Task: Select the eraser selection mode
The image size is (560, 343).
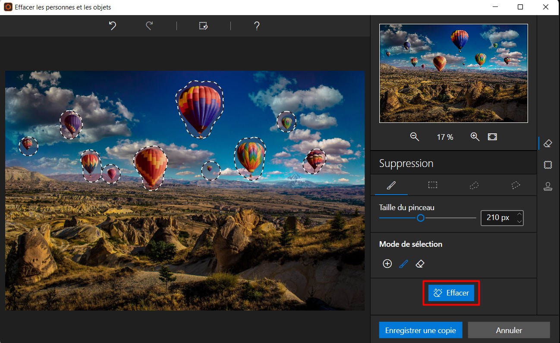Action: pos(420,264)
